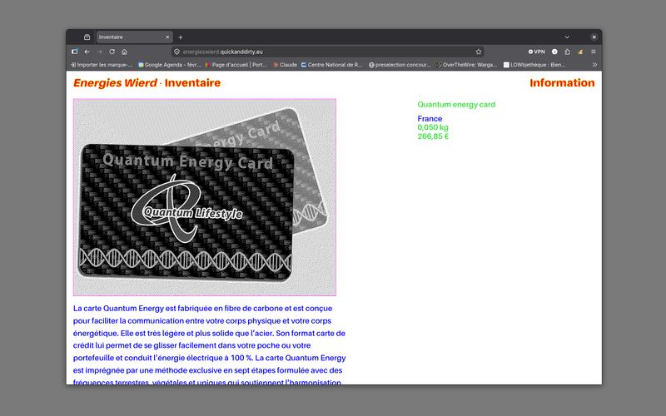
Task: Expand the list all tabs chevron
Action: (567, 37)
